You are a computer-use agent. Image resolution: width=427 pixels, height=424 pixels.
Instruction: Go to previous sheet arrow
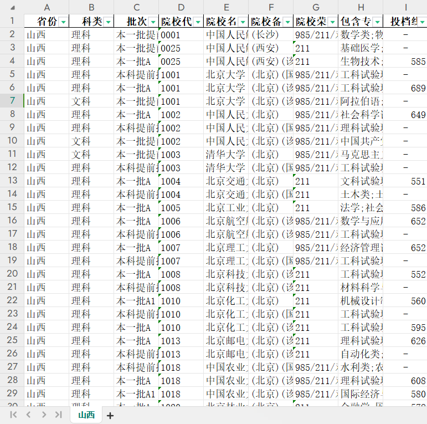pyautogui.click(x=28, y=415)
